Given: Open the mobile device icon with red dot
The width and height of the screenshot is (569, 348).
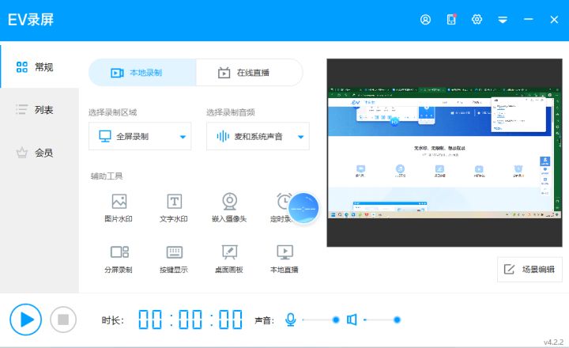Looking at the screenshot, I should [451, 19].
